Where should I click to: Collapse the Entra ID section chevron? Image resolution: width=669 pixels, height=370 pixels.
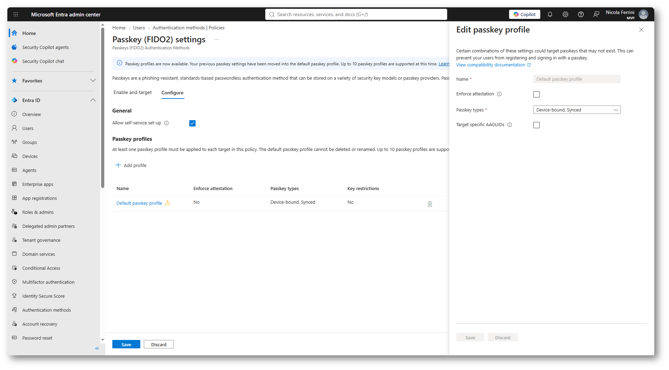click(93, 100)
